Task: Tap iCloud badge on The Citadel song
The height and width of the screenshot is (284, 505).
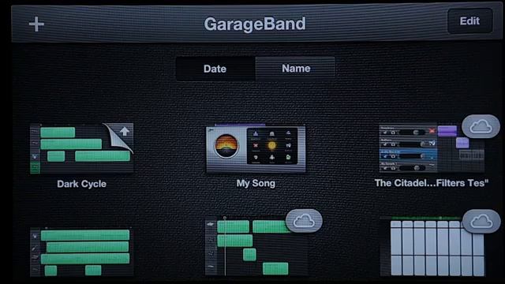Action: point(481,126)
